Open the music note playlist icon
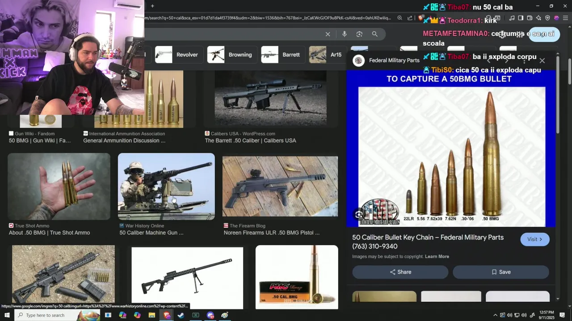The height and width of the screenshot is (321, 572). pyautogui.click(x=512, y=18)
